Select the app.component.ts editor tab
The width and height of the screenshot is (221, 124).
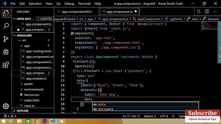(119, 12)
